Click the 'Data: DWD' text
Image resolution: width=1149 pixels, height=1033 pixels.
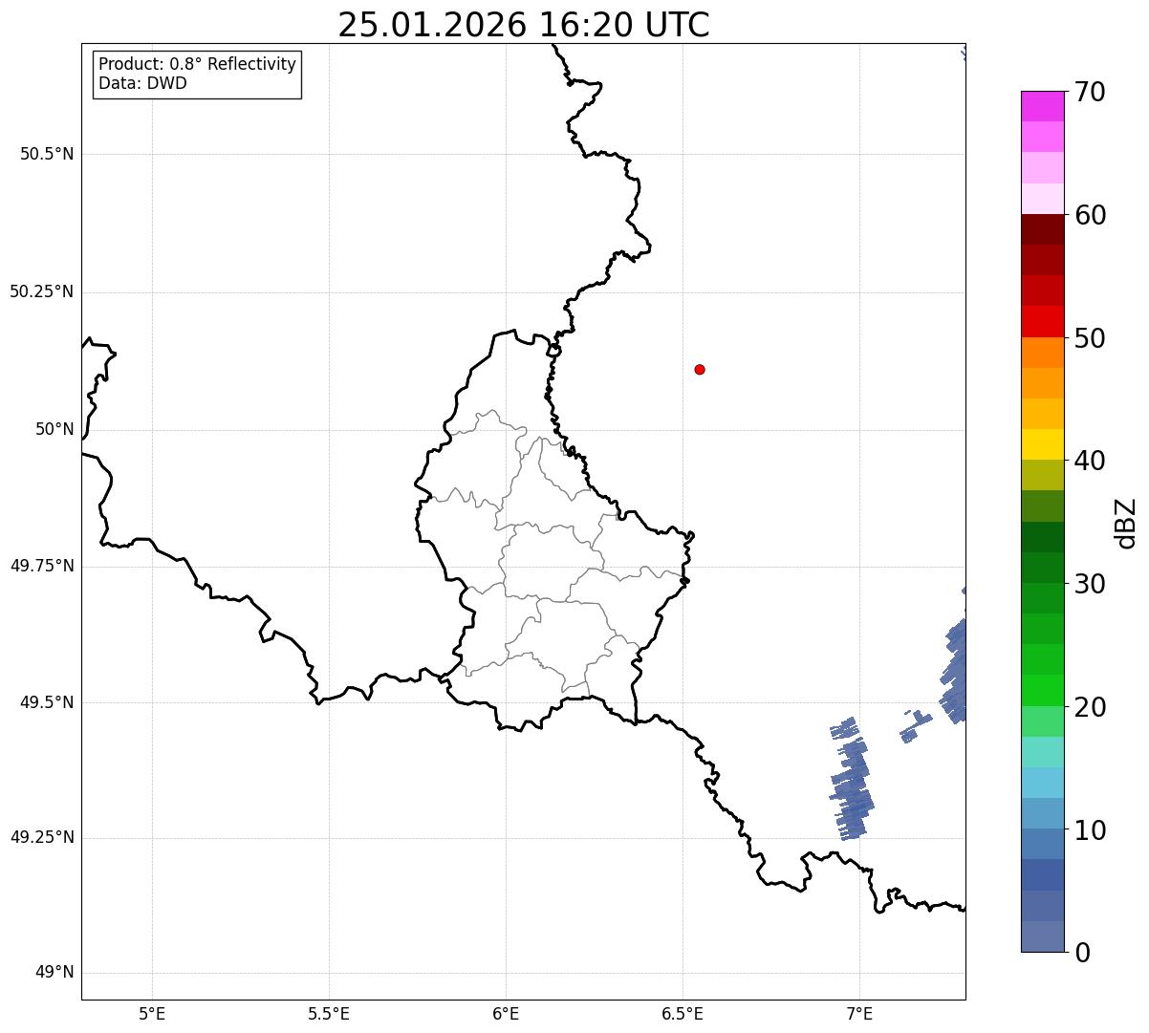point(142,83)
